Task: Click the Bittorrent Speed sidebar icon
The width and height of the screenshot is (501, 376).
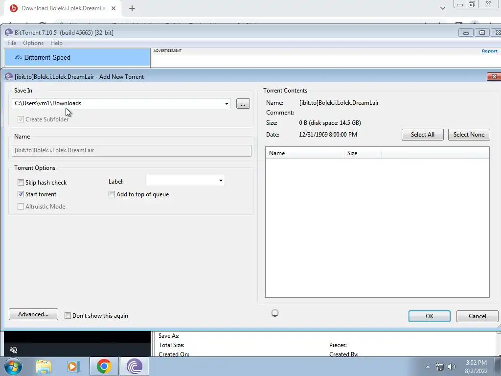Action: point(19,58)
